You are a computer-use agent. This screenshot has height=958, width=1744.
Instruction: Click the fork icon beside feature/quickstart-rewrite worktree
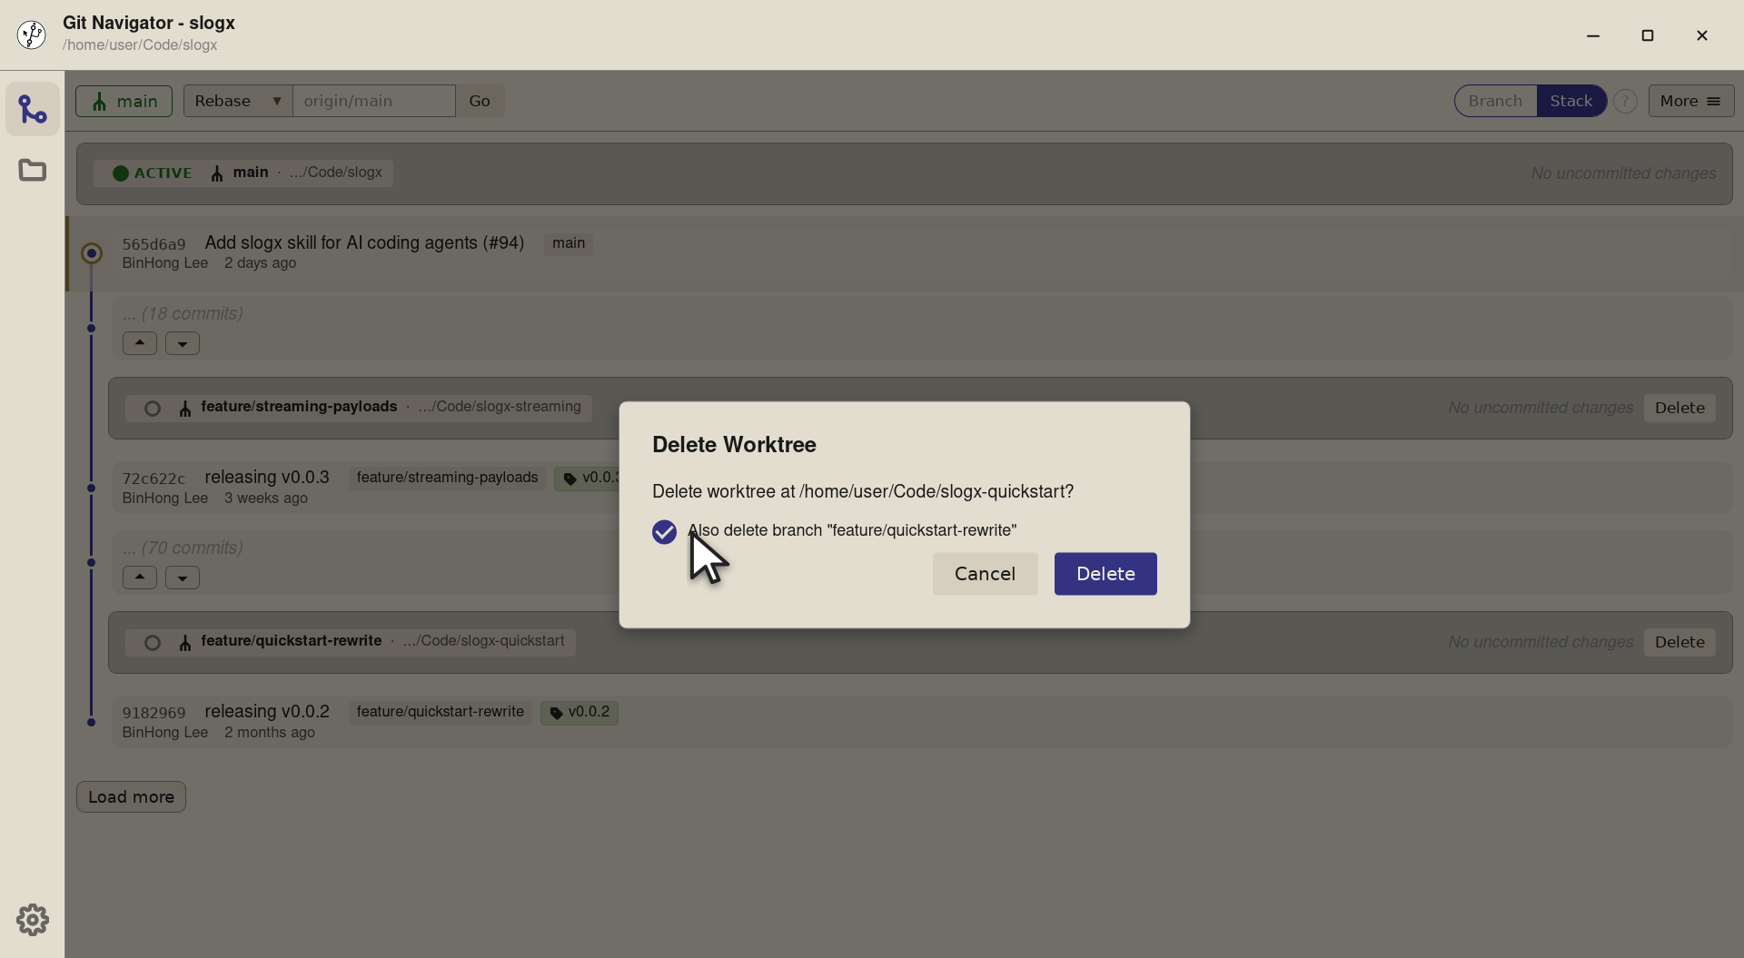[x=185, y=644]
